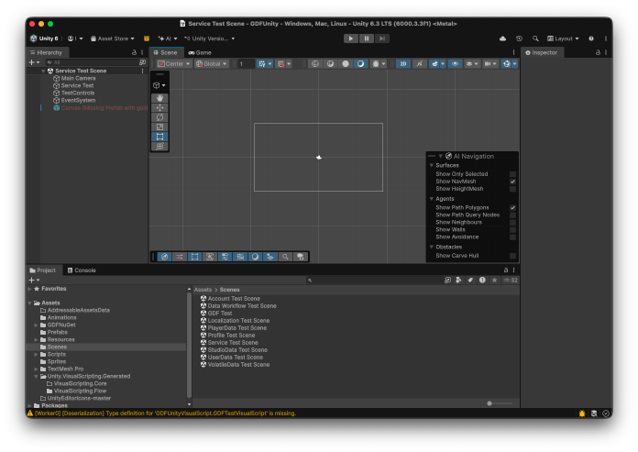Viewport: 638px width, 452px height.
Task: Select the Hierarchy tab
Action: click(x=46, y=52)
